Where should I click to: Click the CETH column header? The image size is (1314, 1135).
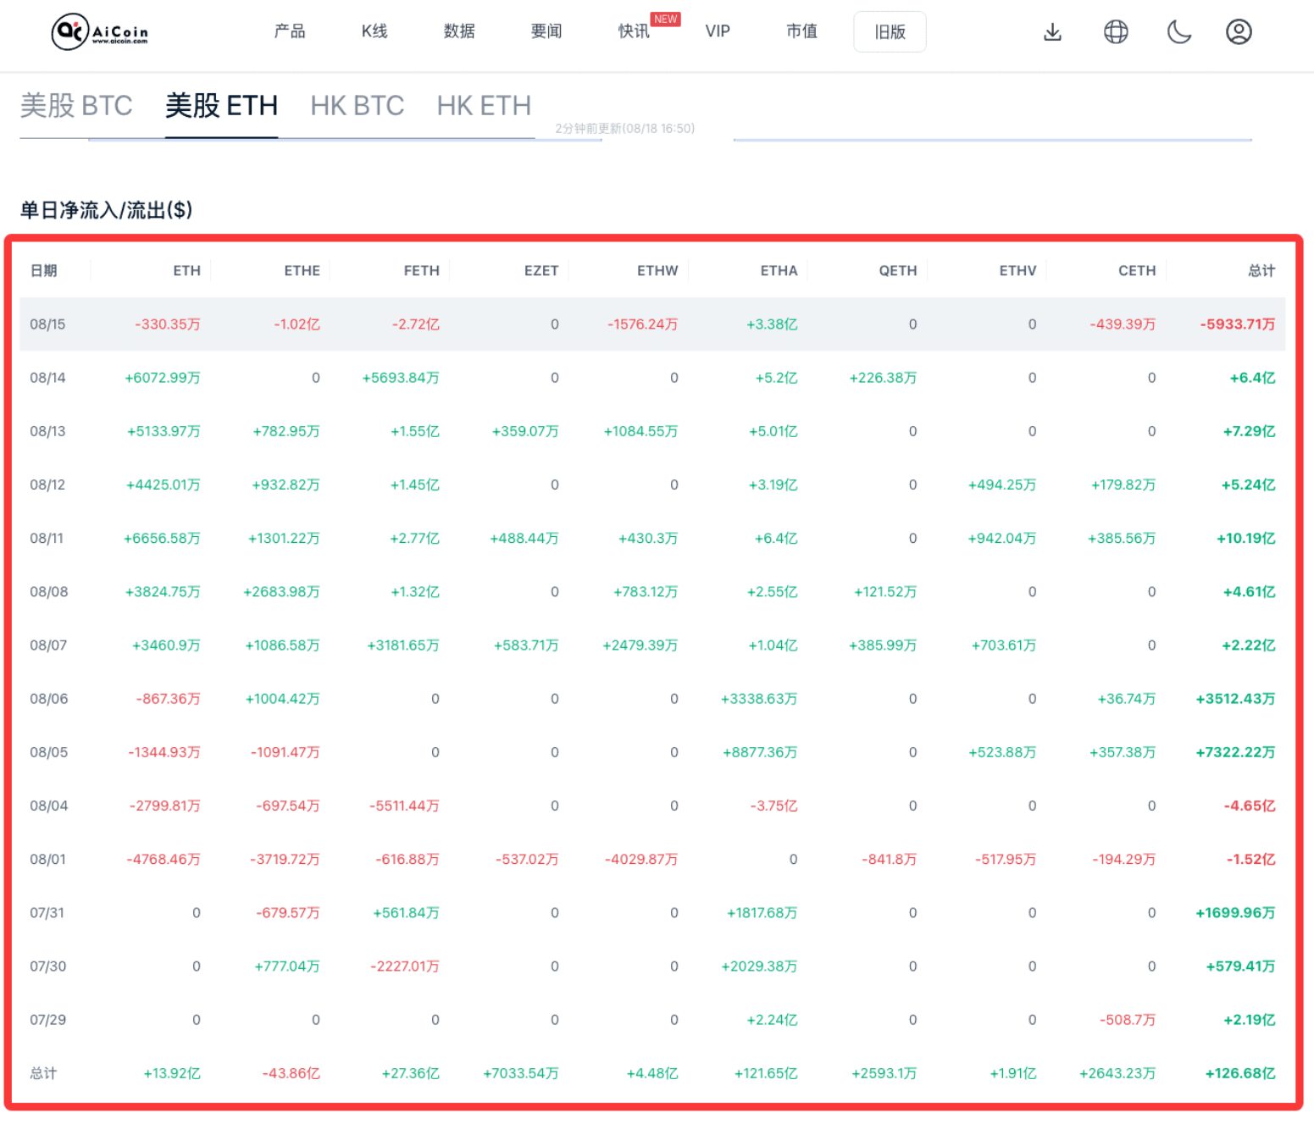pyautogui.click(x=1137, y=270)
